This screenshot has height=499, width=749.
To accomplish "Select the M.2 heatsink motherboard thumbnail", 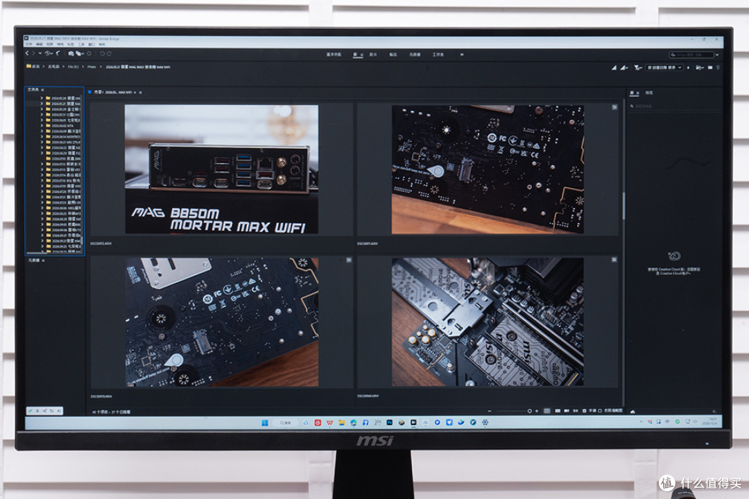I will coord(488,322).
